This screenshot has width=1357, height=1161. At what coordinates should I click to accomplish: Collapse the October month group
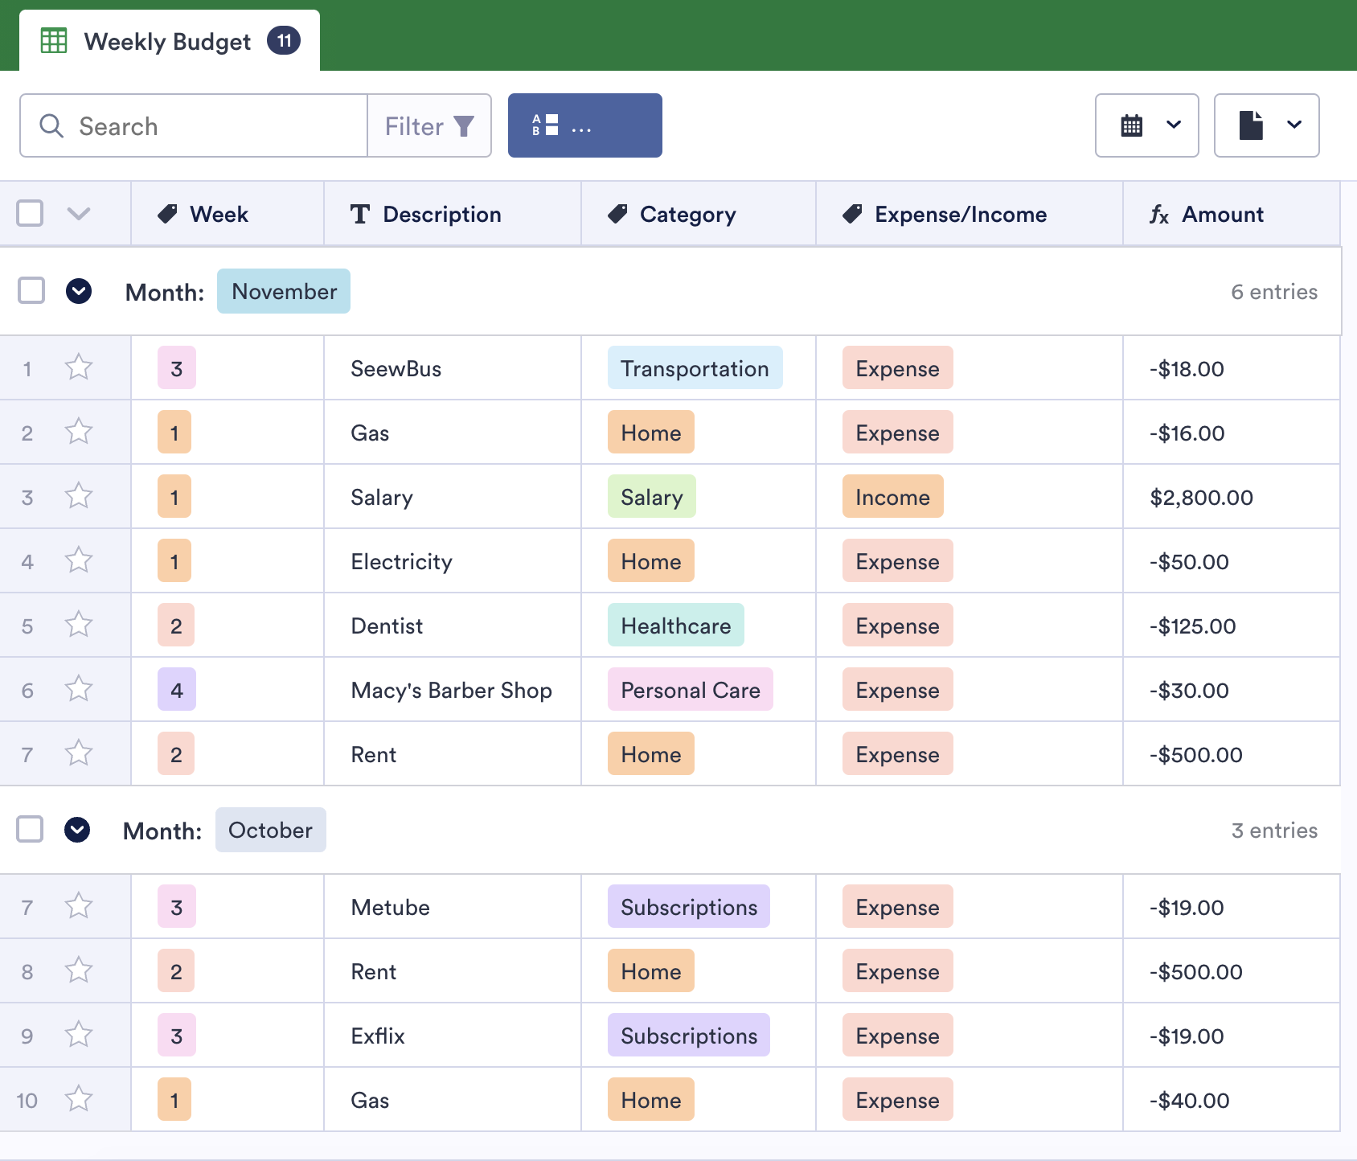77,829
